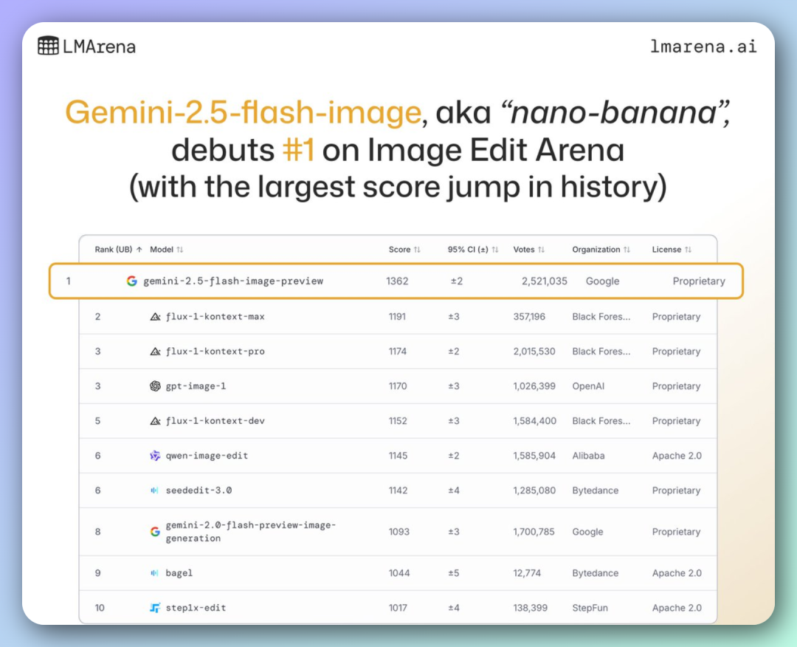Image resolution: width=797 pixels, height=647 pixels.
Task: Click the score value 1174
Action: [x=398, y=352]
